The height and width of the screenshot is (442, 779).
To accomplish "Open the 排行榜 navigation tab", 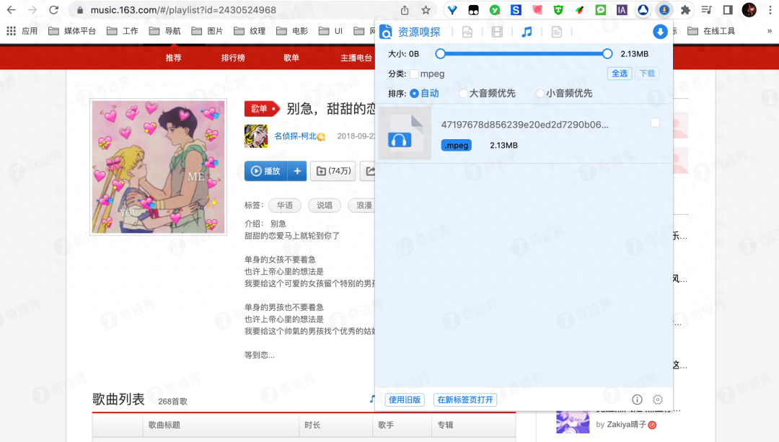I will (x=233, y=58).
